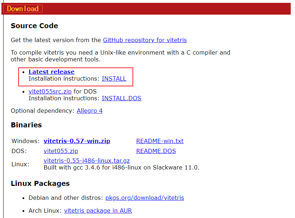Screen dimensions: 295x218
Task: Click the Linux Packages heading
Action: (40, 183)
